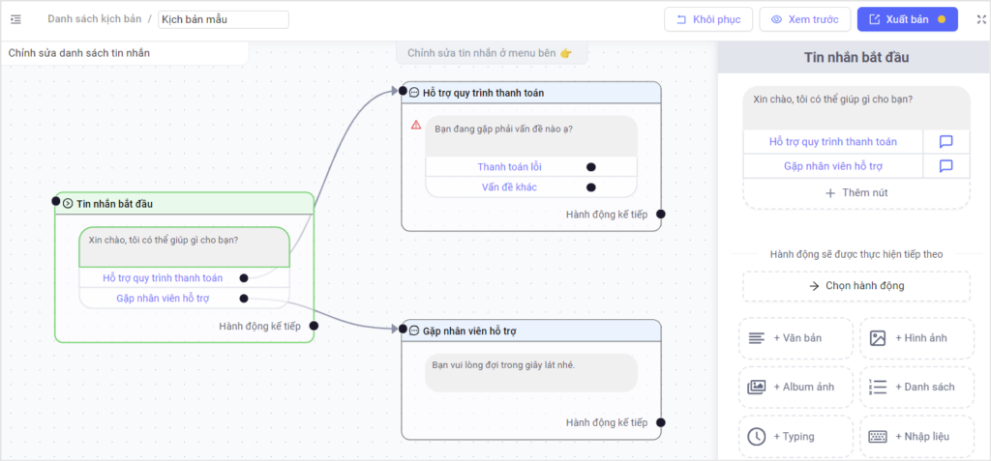The width and height of the screenshot is (991, 461).
Task: Select the Thanh toán lỗi option in the node
Action: [x=509, y=167]
